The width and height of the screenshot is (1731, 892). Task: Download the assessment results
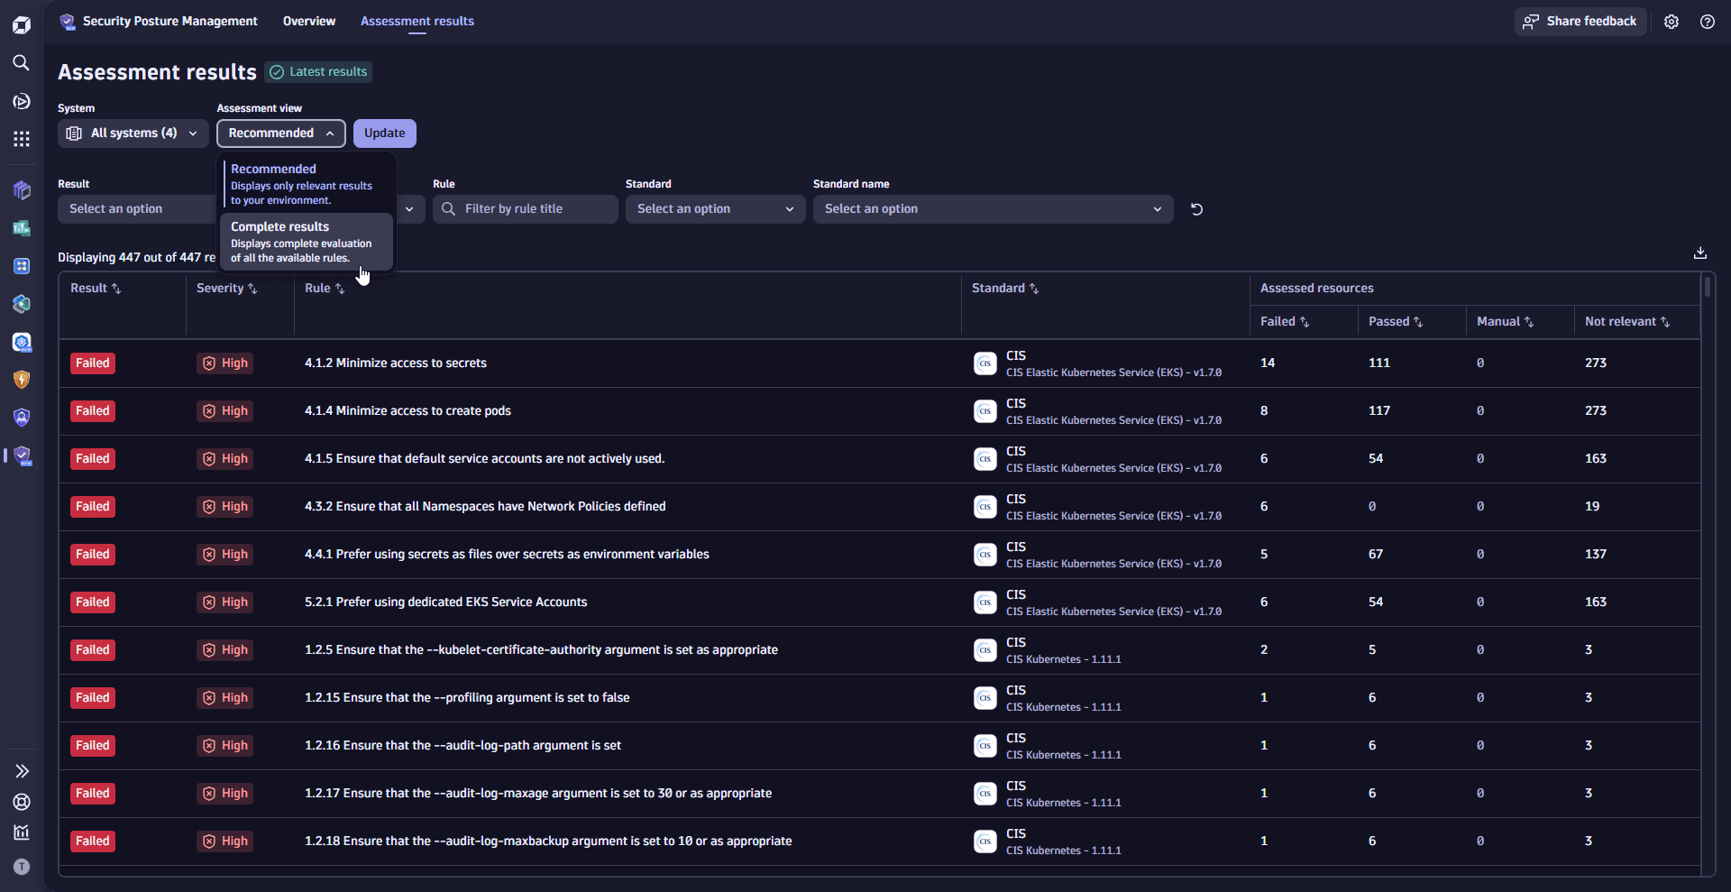click(x=1700, y=253)
